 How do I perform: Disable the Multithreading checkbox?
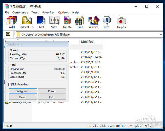[10, 85]
